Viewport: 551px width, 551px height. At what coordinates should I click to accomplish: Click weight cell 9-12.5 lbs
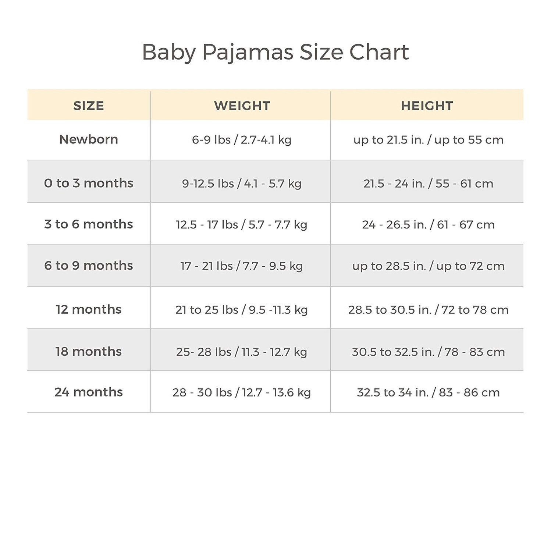click(242, 184)
